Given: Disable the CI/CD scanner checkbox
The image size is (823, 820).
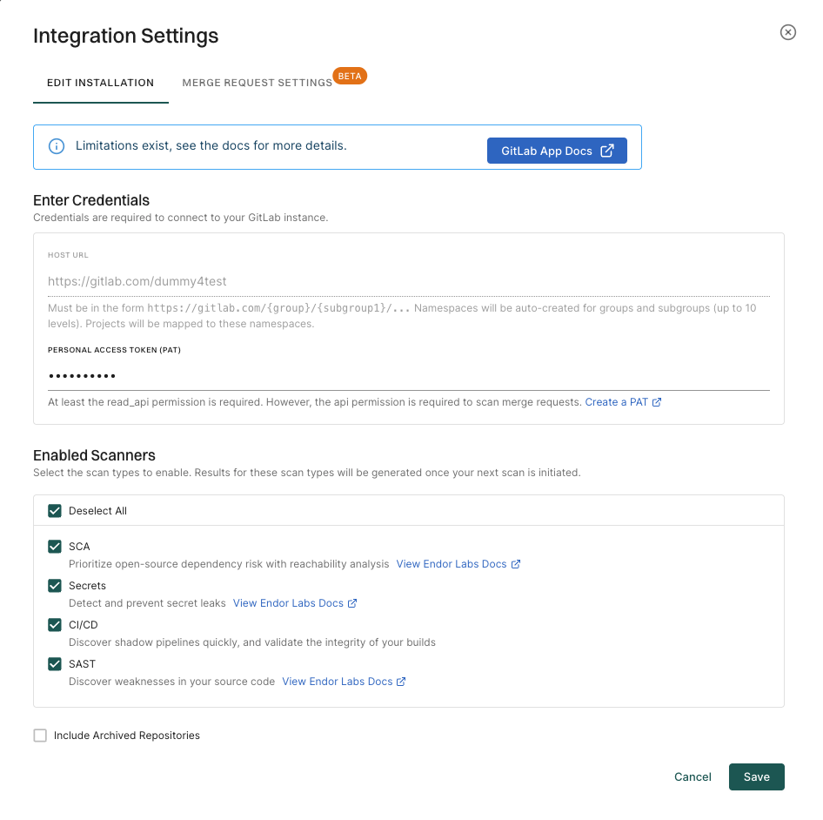Looking at the screenshot, I should tap(55, 624).
